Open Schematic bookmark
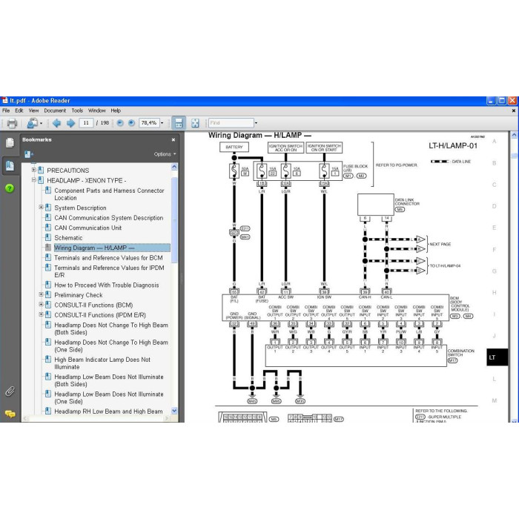Screen dimensions: 519x519 pyautogui.click(x=68, y=238)
